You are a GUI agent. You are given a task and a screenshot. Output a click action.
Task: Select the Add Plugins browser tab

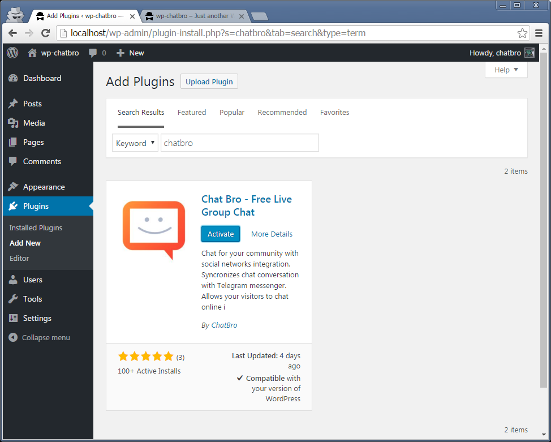pyautogui.click(x=85, y=16)
